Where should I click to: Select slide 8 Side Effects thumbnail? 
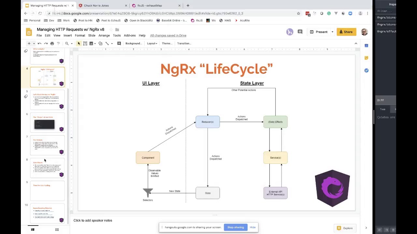click(48, 168)
